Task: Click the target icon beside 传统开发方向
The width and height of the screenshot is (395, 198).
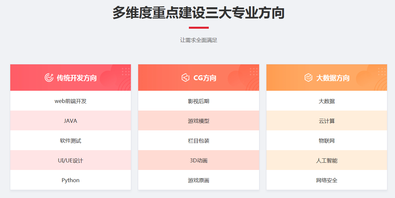Action: pos(49,78)
